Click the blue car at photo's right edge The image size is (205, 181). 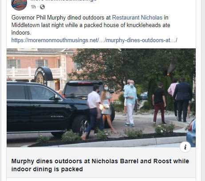click(x=191, y=133)
